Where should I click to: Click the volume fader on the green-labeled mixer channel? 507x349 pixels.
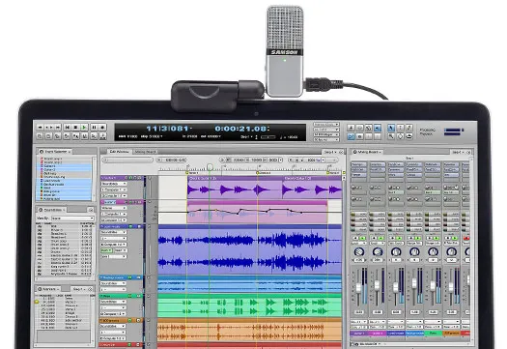click(x=433, y=285)
